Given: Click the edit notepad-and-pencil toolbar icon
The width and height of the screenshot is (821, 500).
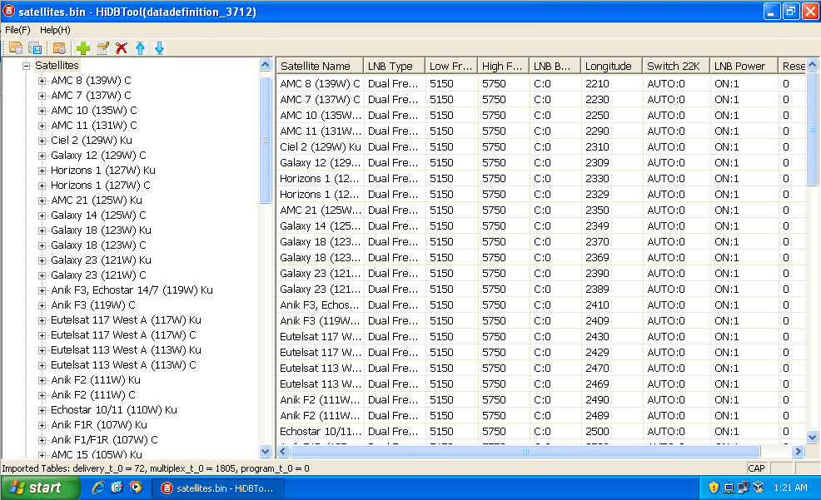Looking at the screenshot, I should click(102, 48).
